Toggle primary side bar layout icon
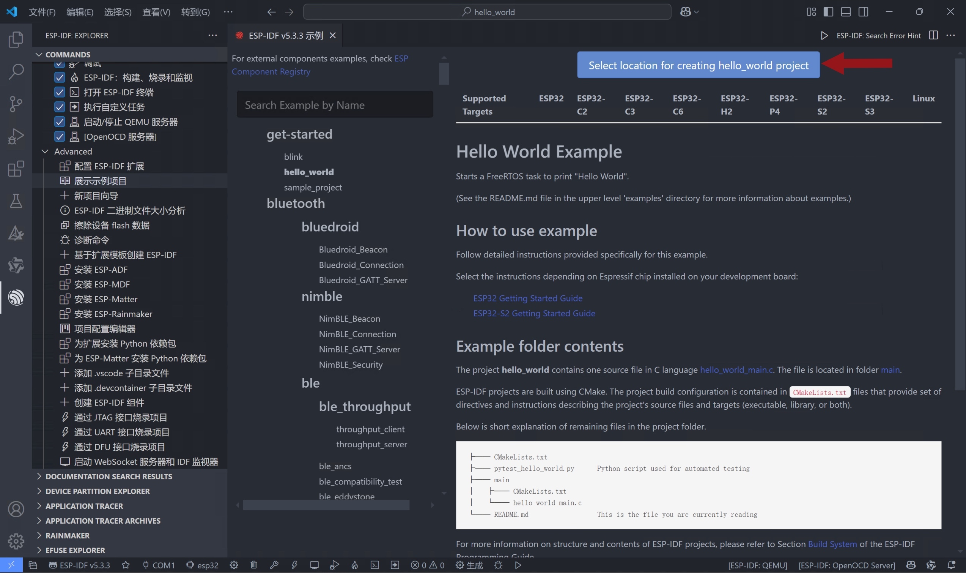 click(828, 12)
